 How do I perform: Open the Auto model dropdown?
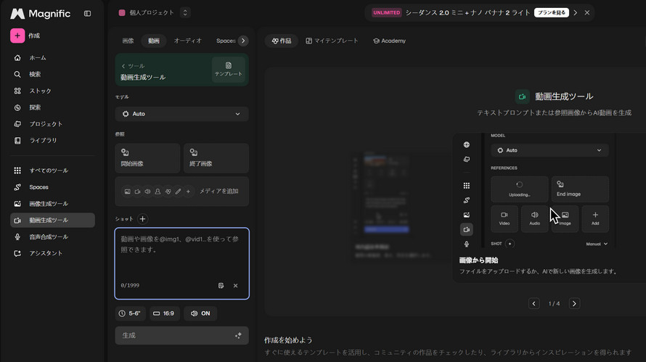181,114
